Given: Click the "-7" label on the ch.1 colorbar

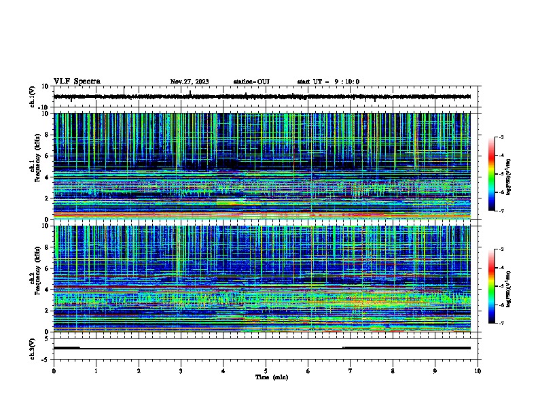Looking at the screenshot, I should pyautogui.click(x=501, y=211).
